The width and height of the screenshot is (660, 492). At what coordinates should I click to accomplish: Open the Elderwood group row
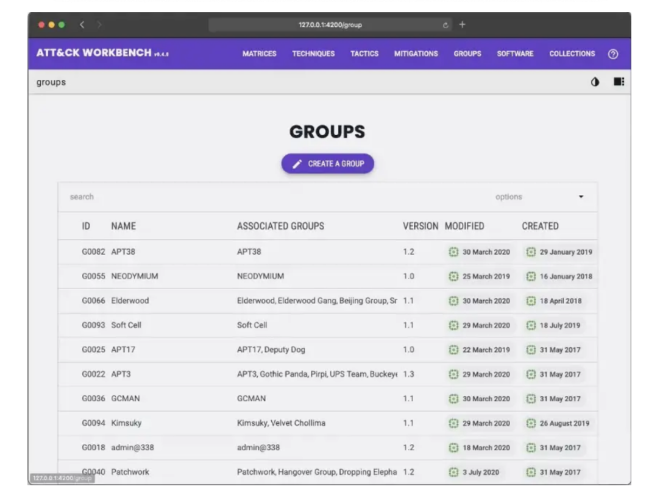130,301
